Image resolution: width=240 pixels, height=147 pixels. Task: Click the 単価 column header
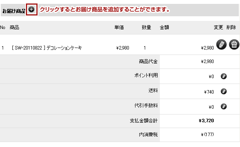(x=119, y=27)
